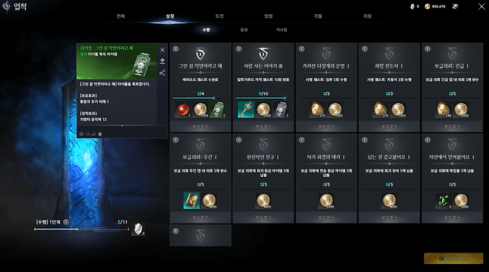Click the red gem reward icon
Image resolution: width=489 pixels, height=272 pixels.
pyautogui.click(x=183, y=110)
